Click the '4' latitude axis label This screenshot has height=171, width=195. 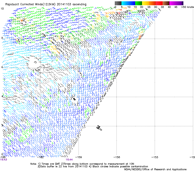coord(2,96)
